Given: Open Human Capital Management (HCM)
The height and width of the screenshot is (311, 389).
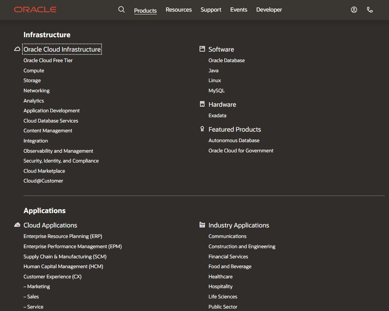Looking at the screenshot, I should (63, 267).
